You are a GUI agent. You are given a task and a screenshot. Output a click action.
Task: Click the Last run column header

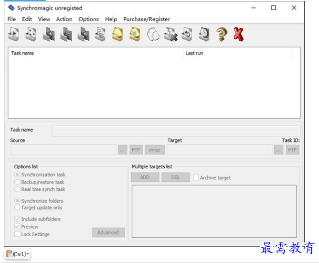tap(237, 53)
